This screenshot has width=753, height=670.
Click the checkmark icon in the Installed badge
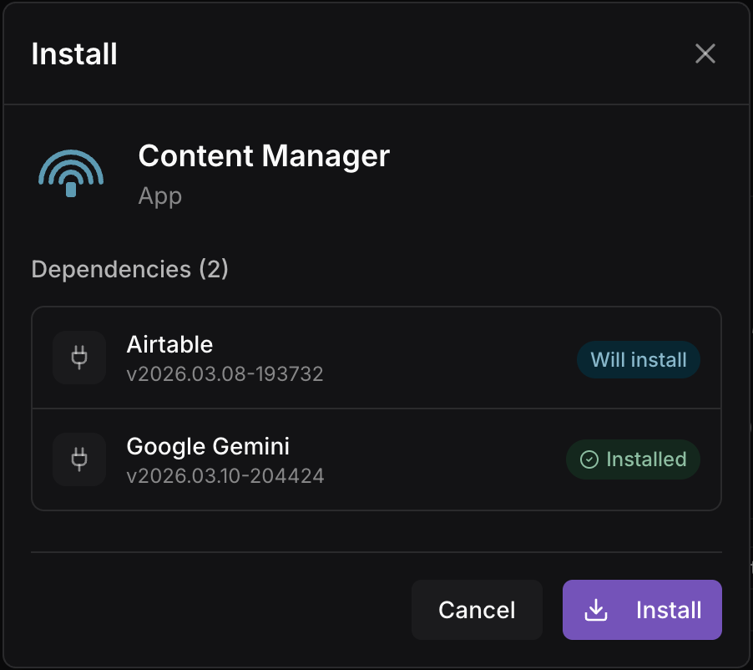click(x=589, y=459)
